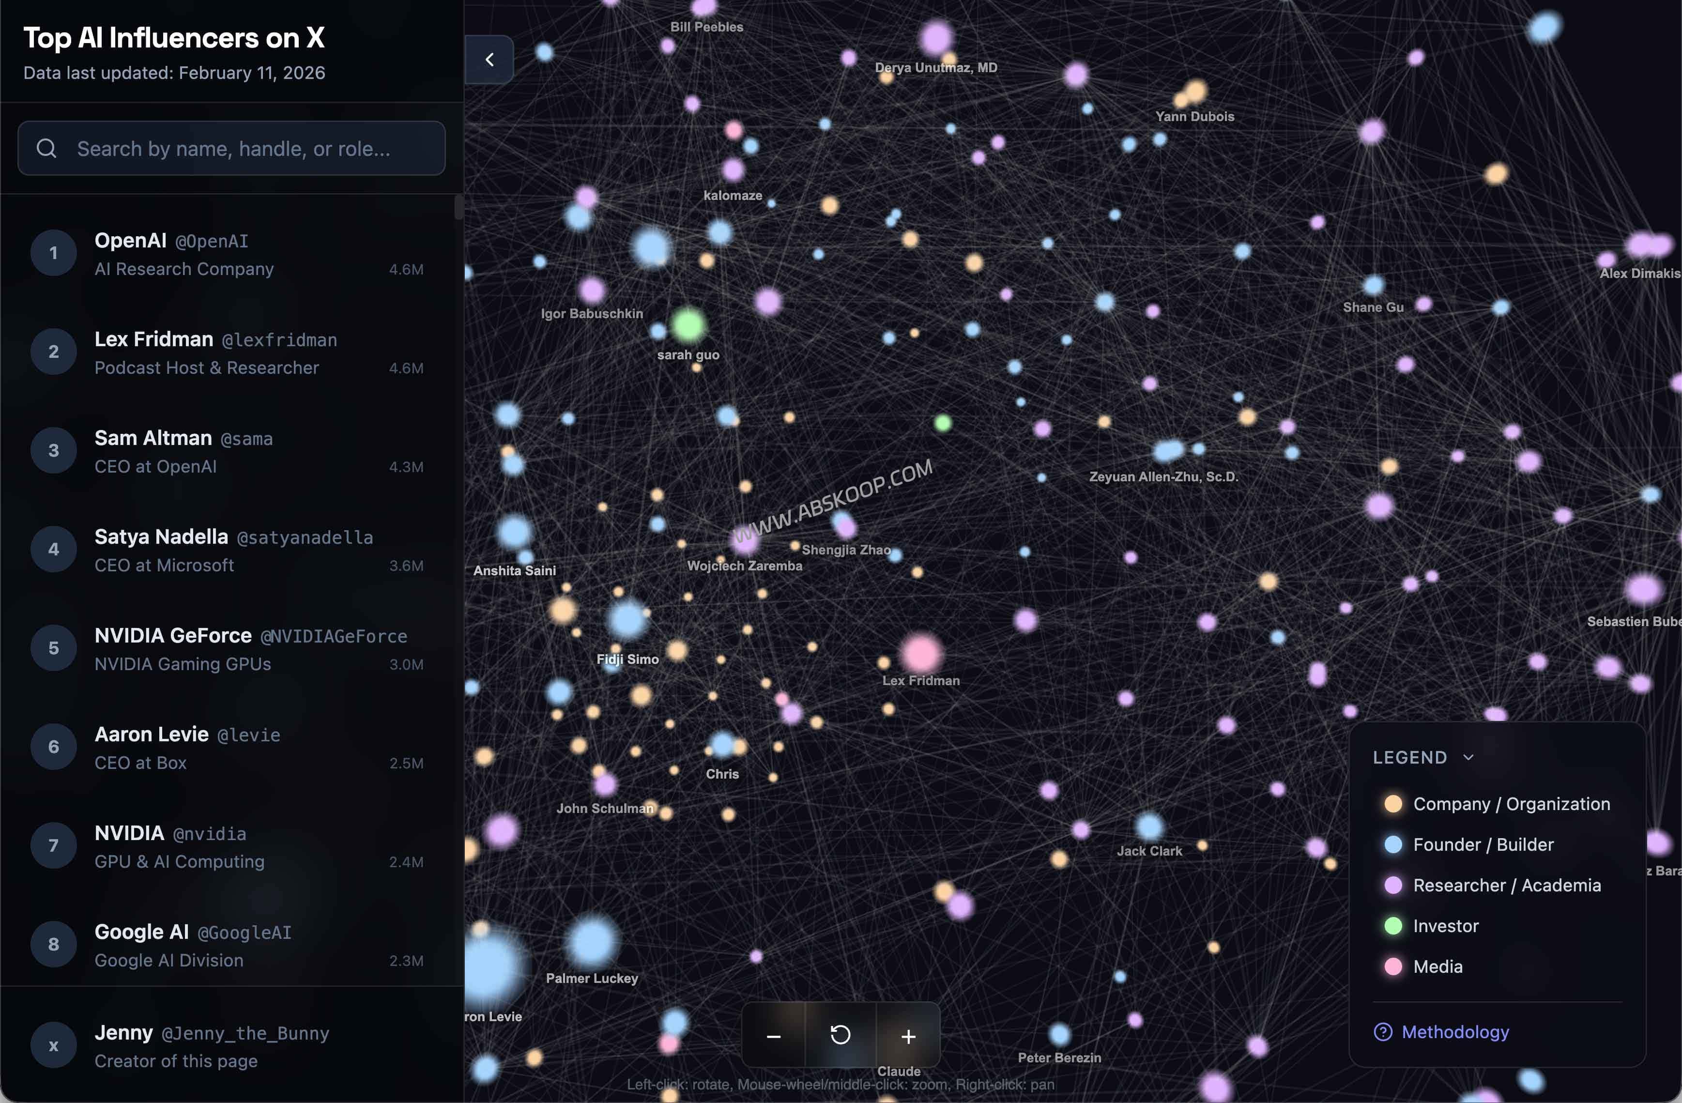Click the Company / Organization color dot
1682x1103 pixels.
tap(1393, 803)
